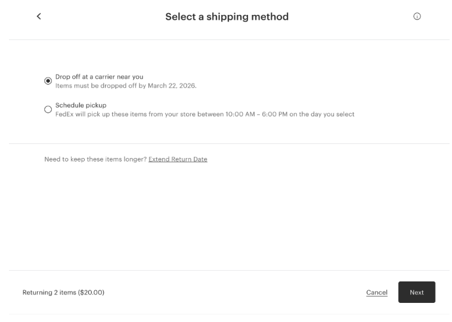Click the "Schedule pickup" option label
Image resolution: width=452 pixels, height=322 pixels.
tap(81, 105)
